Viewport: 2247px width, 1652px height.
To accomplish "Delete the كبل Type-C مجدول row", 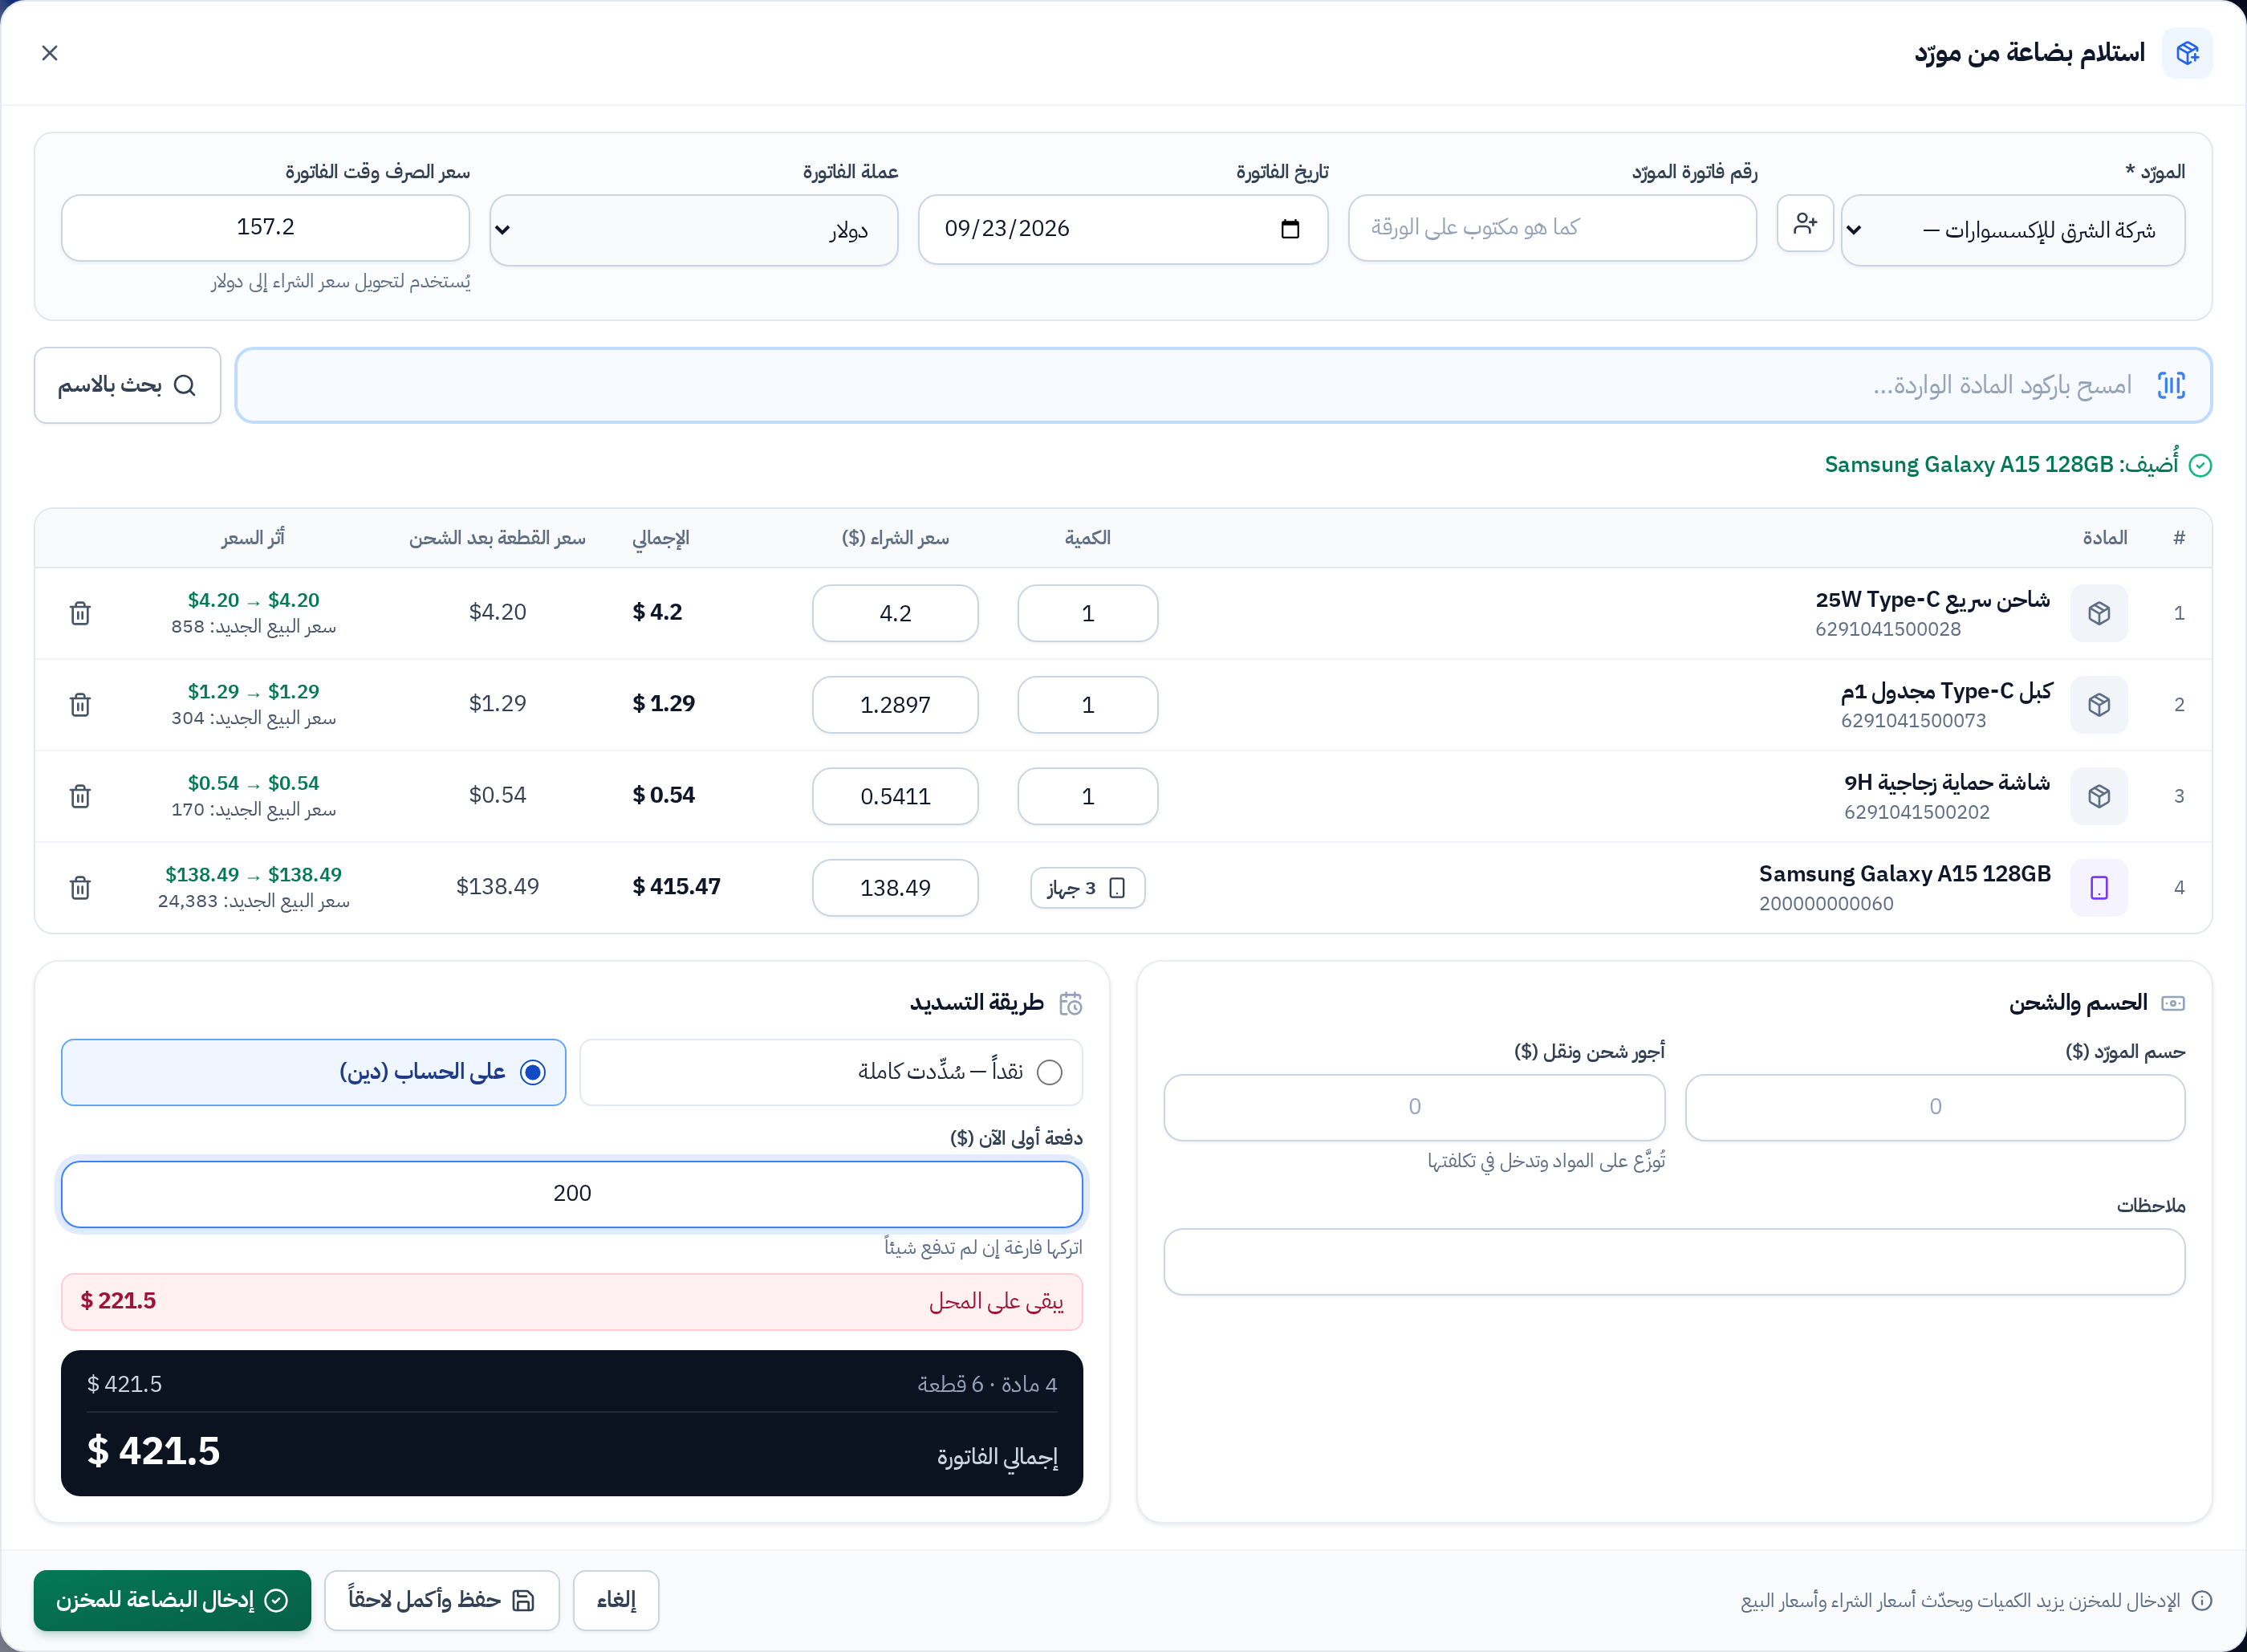I will point(81,705).
